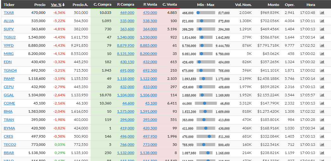Open the chart icon for PAMP row

point(322,79)
